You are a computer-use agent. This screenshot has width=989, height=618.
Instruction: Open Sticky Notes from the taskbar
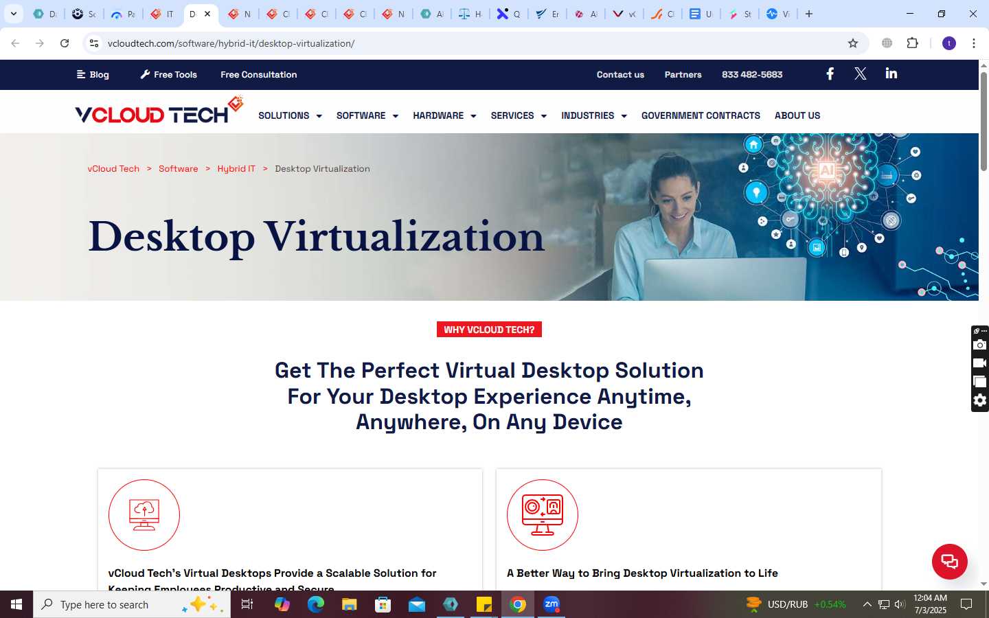(x=484, y=604)
